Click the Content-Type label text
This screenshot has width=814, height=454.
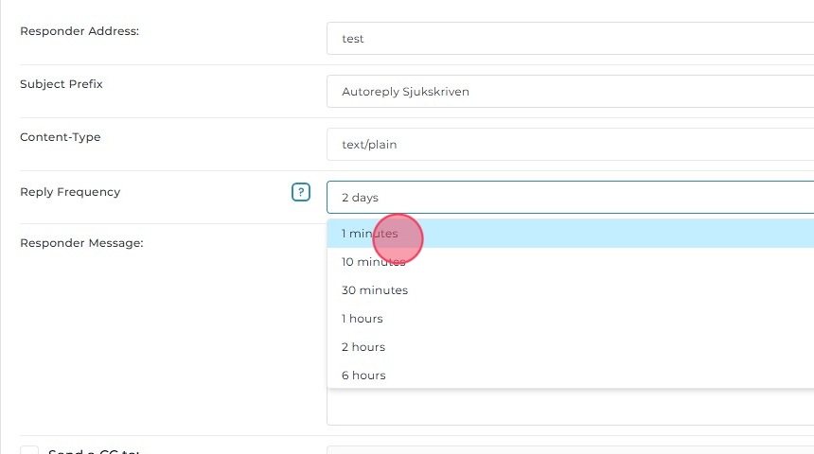(x=61, y=137)
